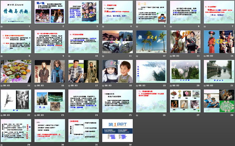Select slide 5 thumbnail with reading cartoon boy

click(151, 12)
